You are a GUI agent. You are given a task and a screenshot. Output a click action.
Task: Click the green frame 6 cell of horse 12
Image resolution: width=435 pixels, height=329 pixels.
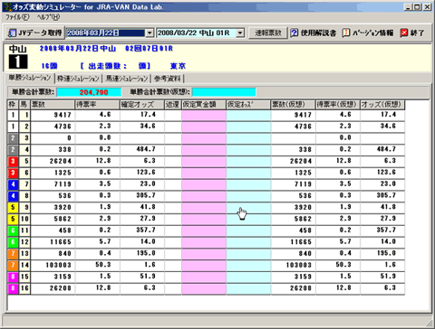13,242
